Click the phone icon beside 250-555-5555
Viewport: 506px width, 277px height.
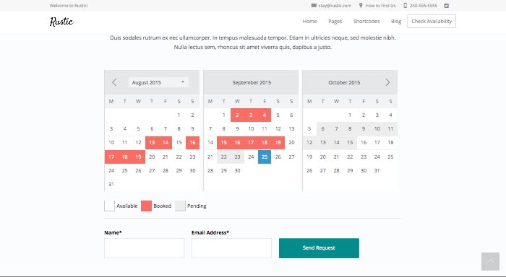click(x=406, y=6)
